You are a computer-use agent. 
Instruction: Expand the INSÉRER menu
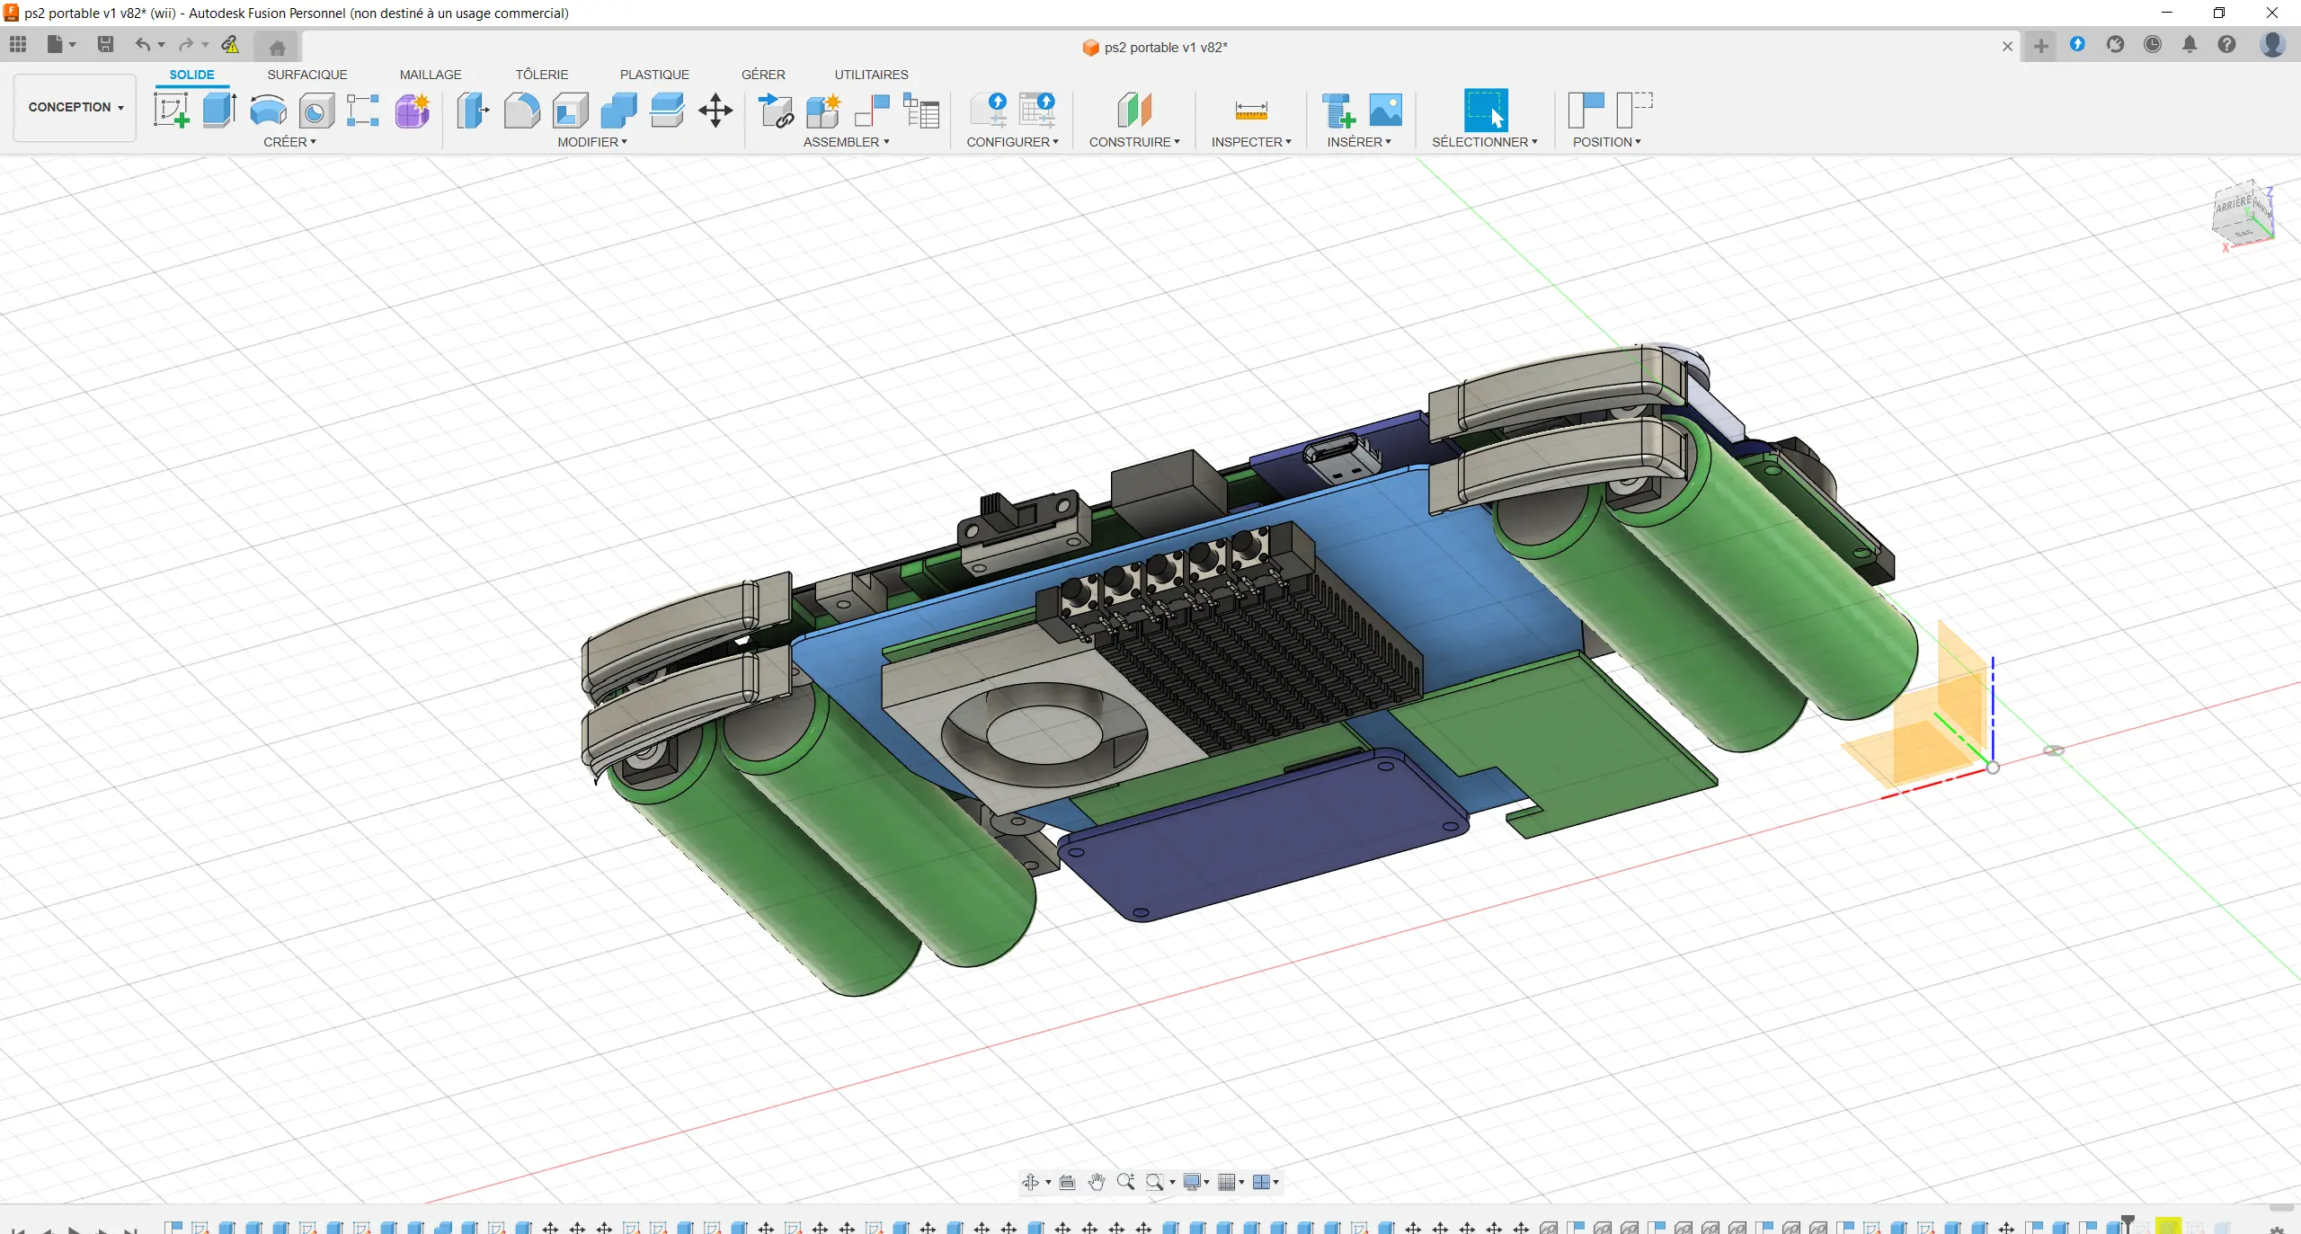[x=1359, y=142]
